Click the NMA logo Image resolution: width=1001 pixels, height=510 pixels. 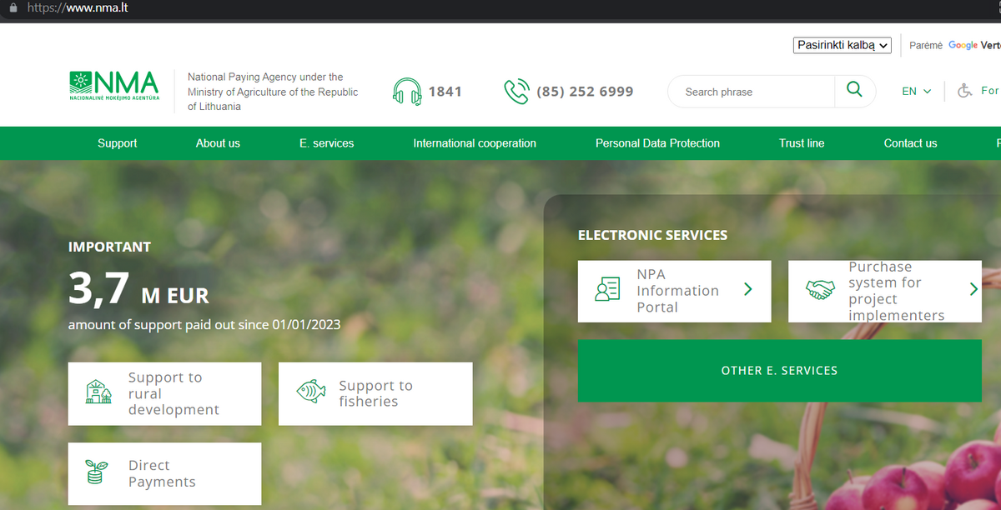coord(113,86)
